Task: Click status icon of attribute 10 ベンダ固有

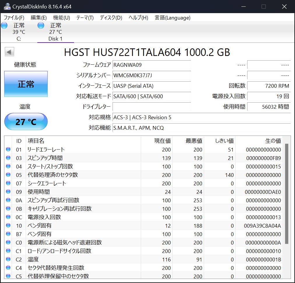Action: coord(8,226)
